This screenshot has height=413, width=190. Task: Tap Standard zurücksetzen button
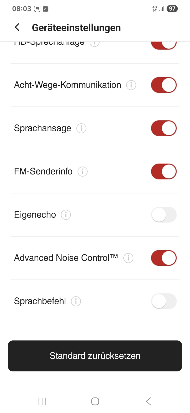[x=95, y=356]
